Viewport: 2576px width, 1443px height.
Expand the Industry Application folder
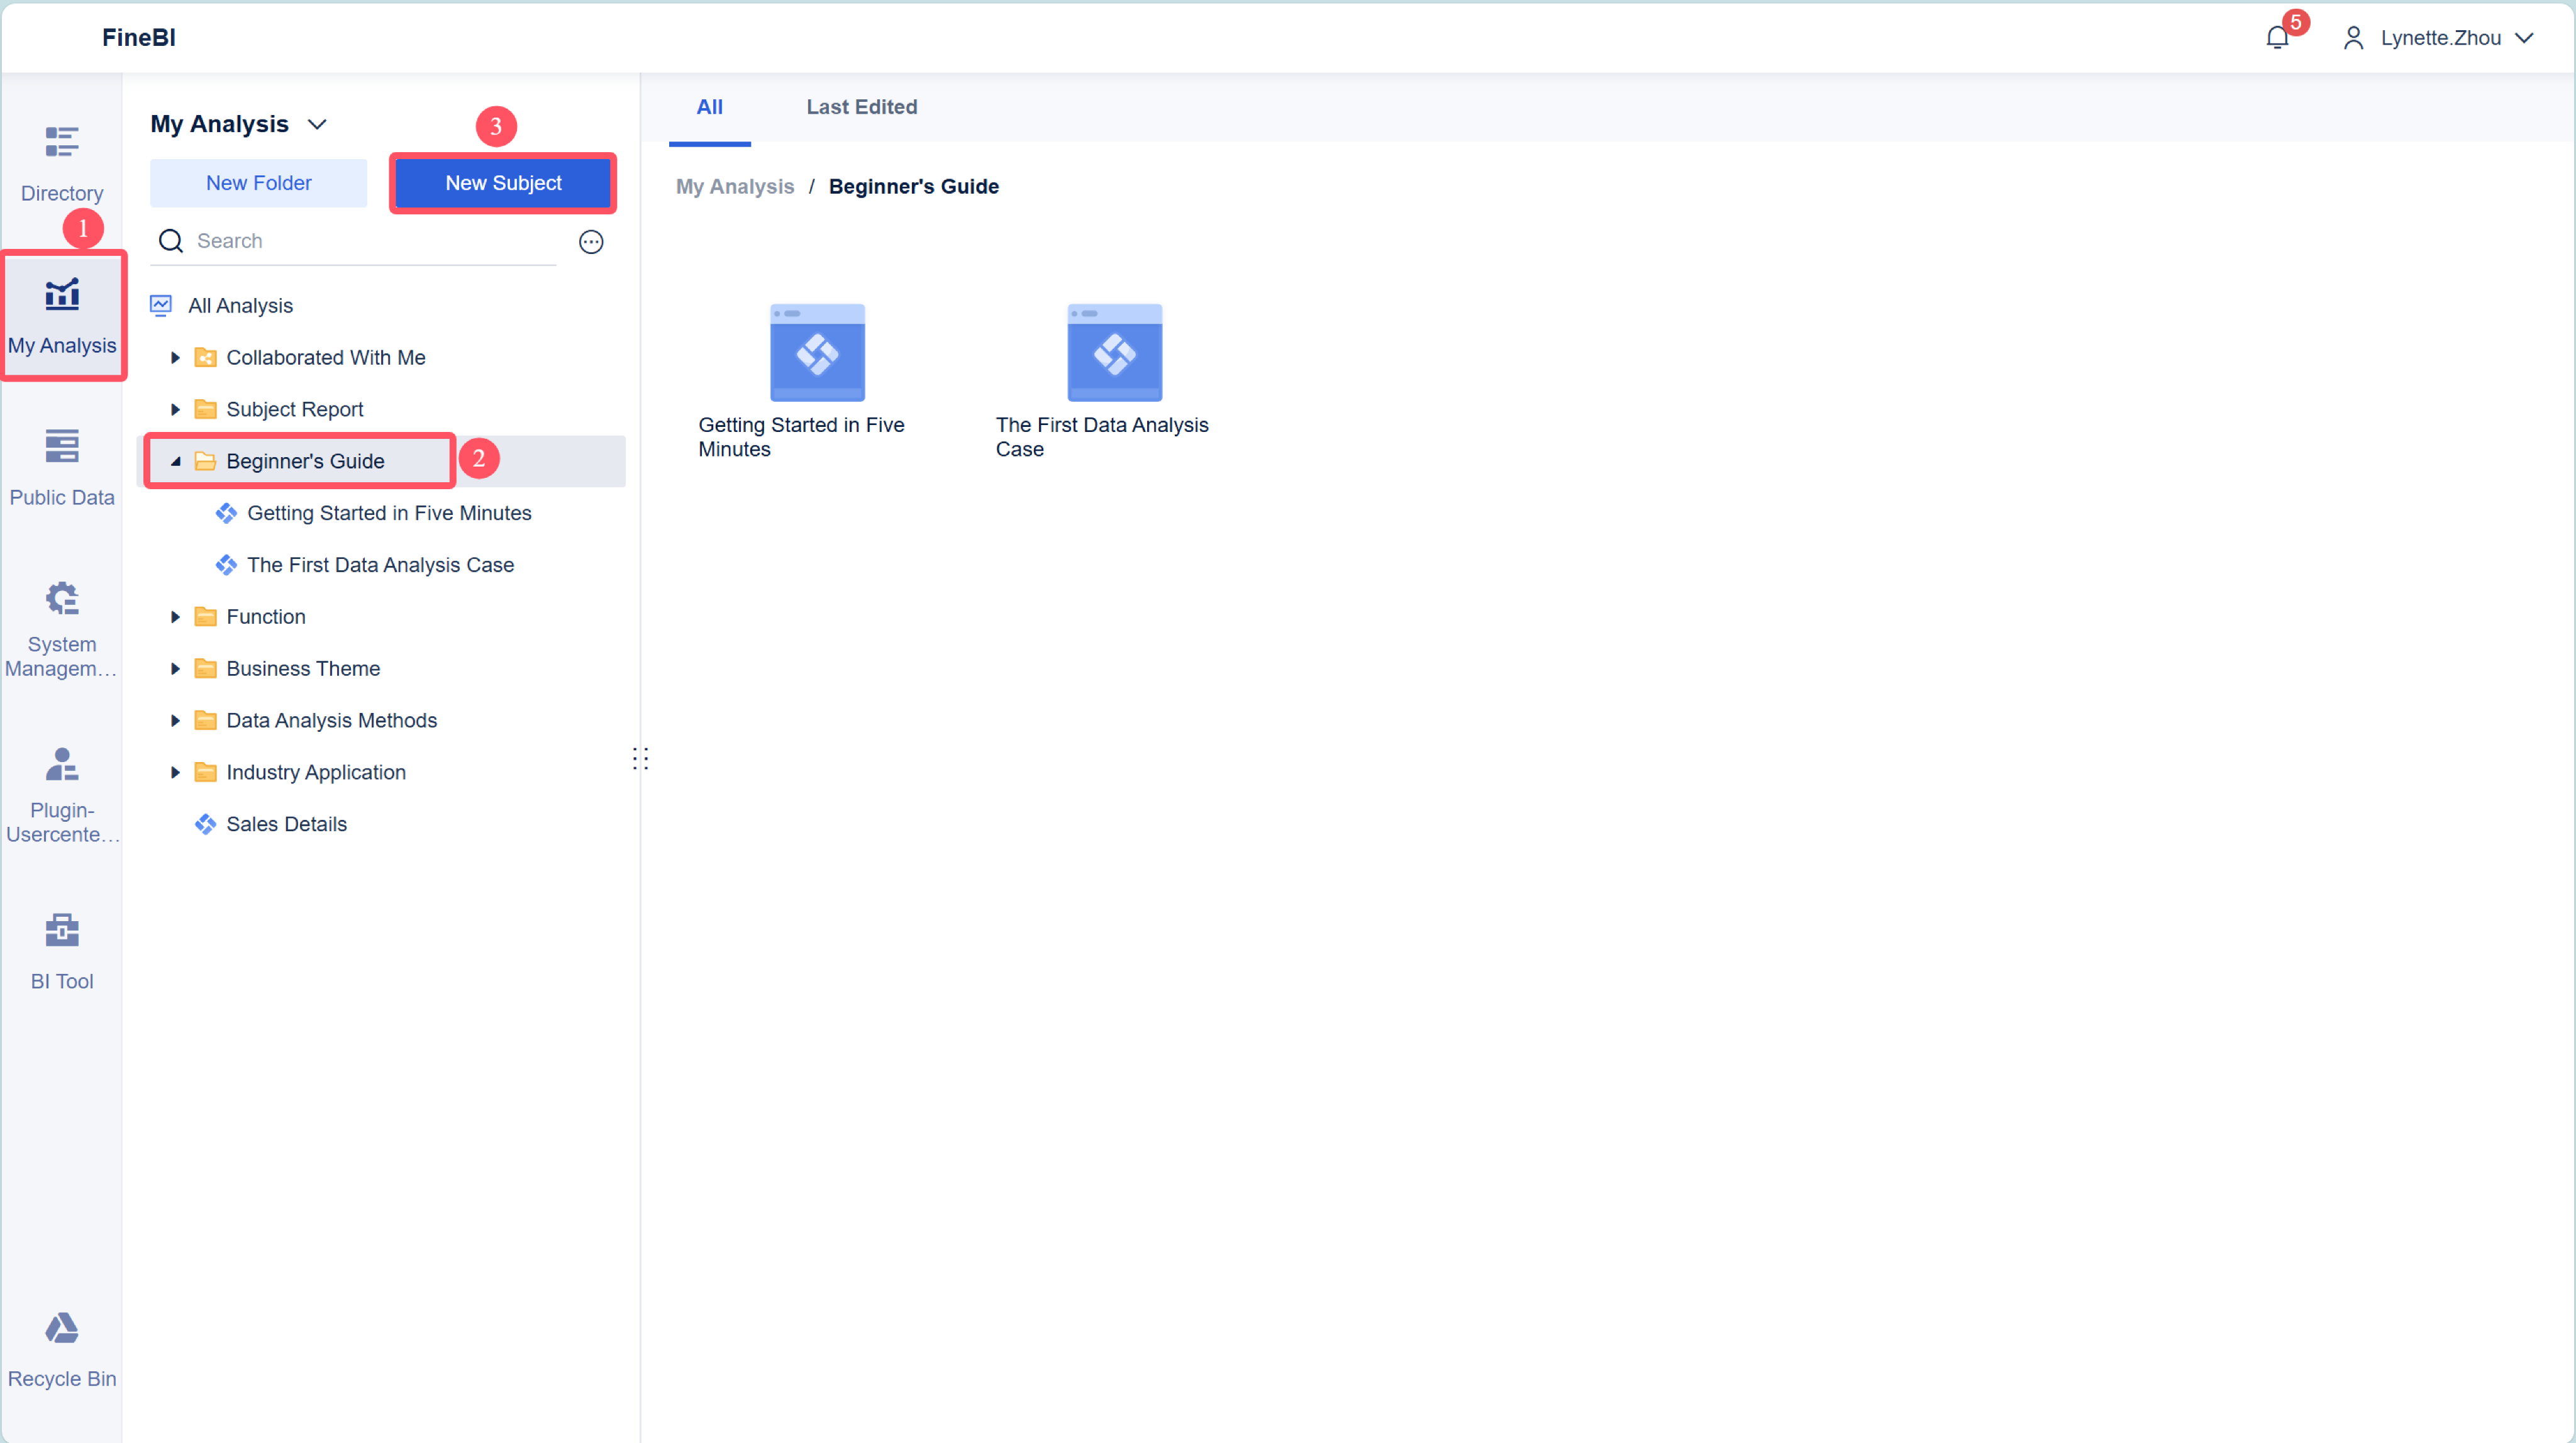(175, 772)
